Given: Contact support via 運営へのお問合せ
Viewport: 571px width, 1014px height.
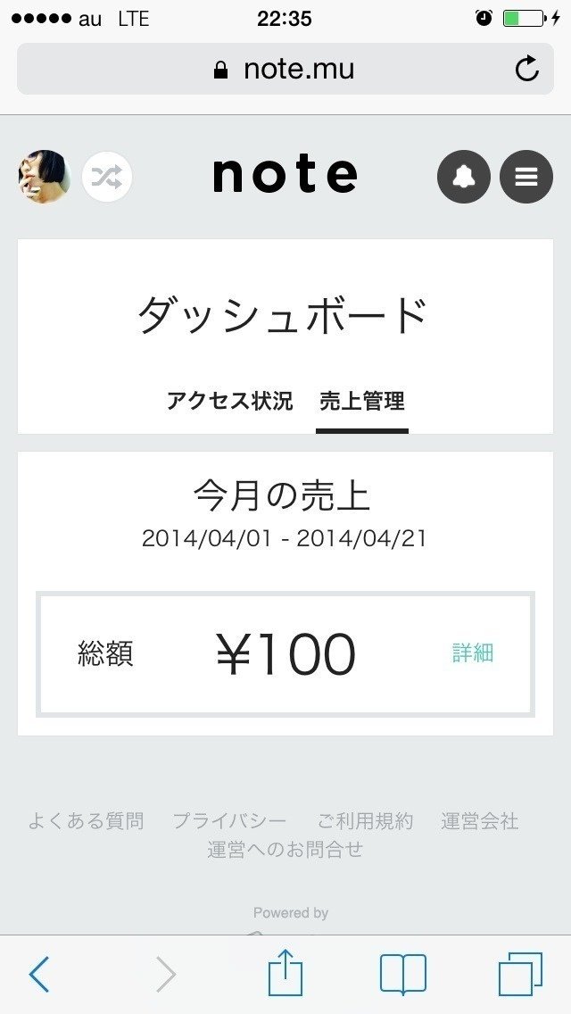Looking at the screenshot, I should (285, 851).
